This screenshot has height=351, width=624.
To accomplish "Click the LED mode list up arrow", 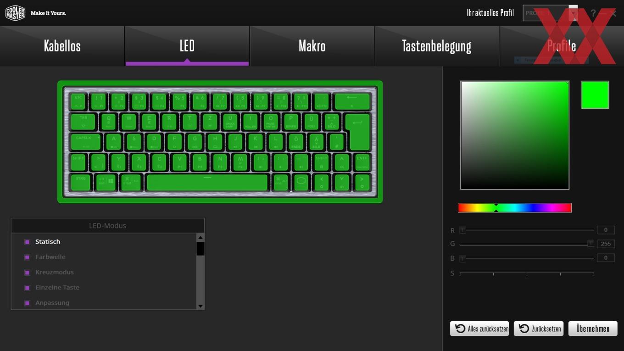I will (x=201, y=237).
